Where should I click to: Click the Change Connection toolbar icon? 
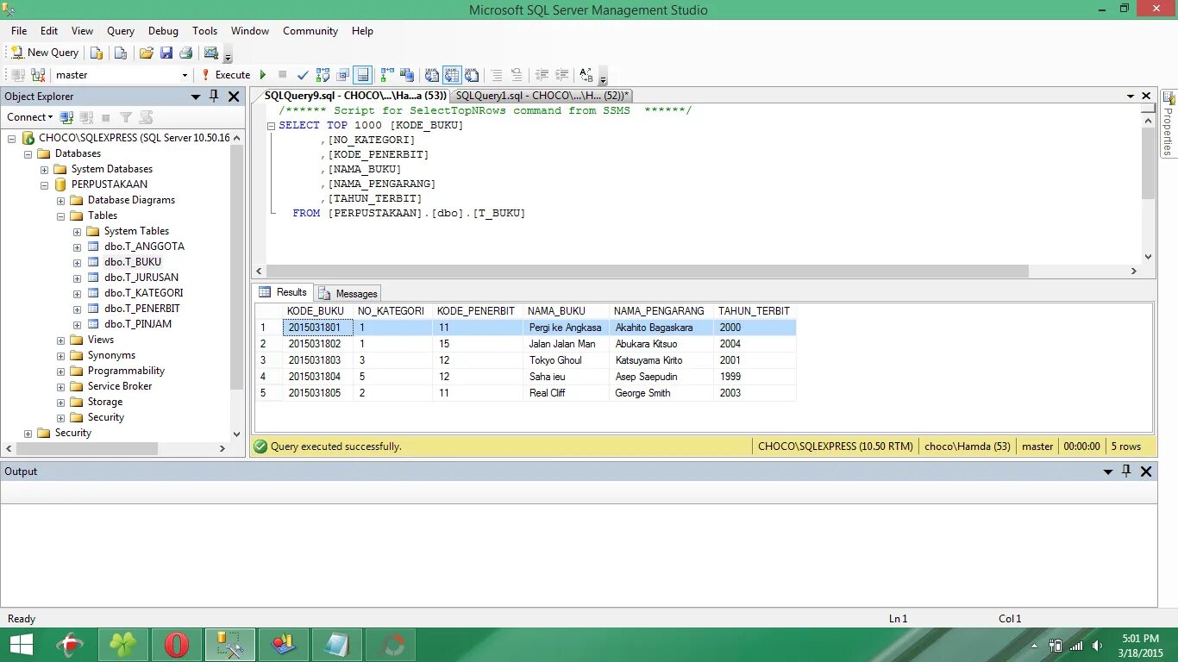tap(38, 75)
